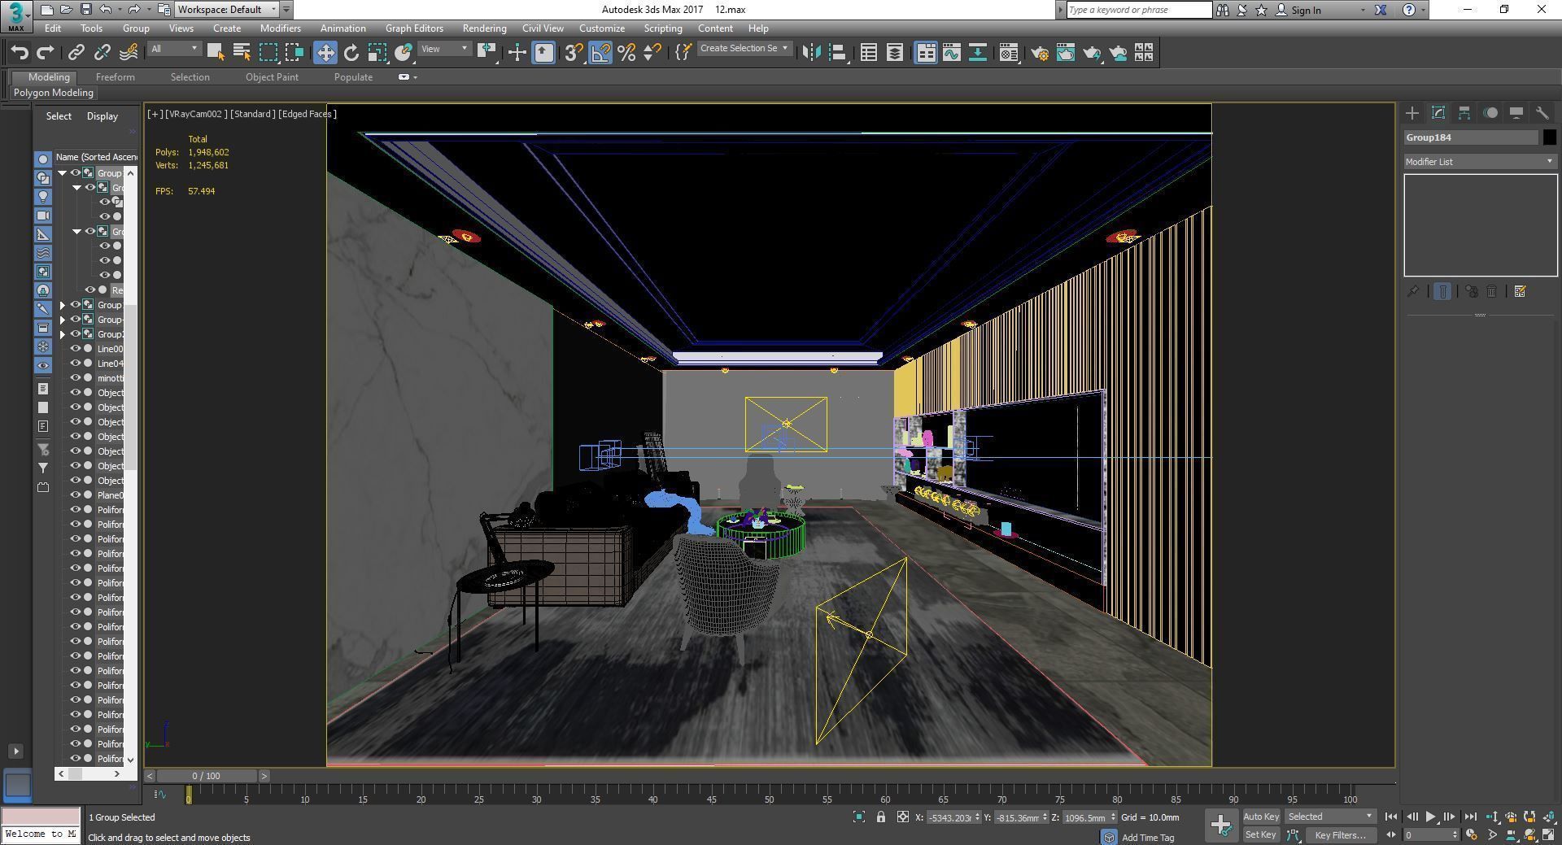Switch to Object Paint ribbon tab
This screenshot has height=845, width=1562.
click(x=272, y=77)
